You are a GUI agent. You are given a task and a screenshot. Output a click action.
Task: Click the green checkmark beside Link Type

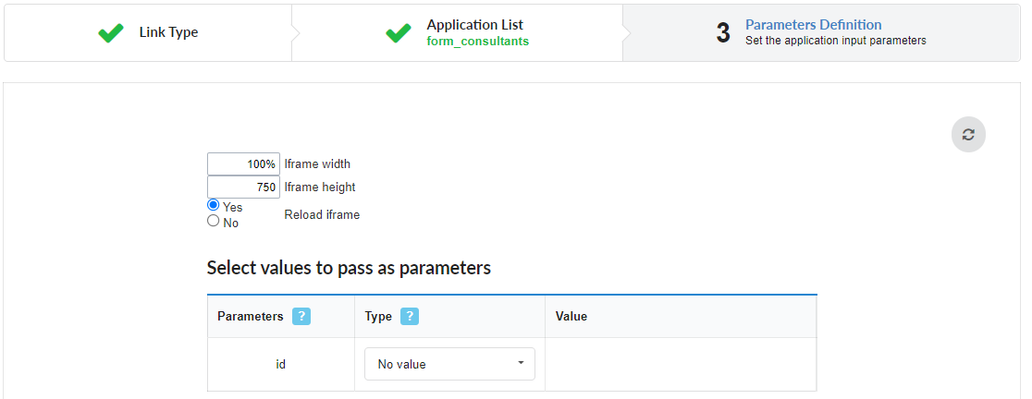click(111, 33)
